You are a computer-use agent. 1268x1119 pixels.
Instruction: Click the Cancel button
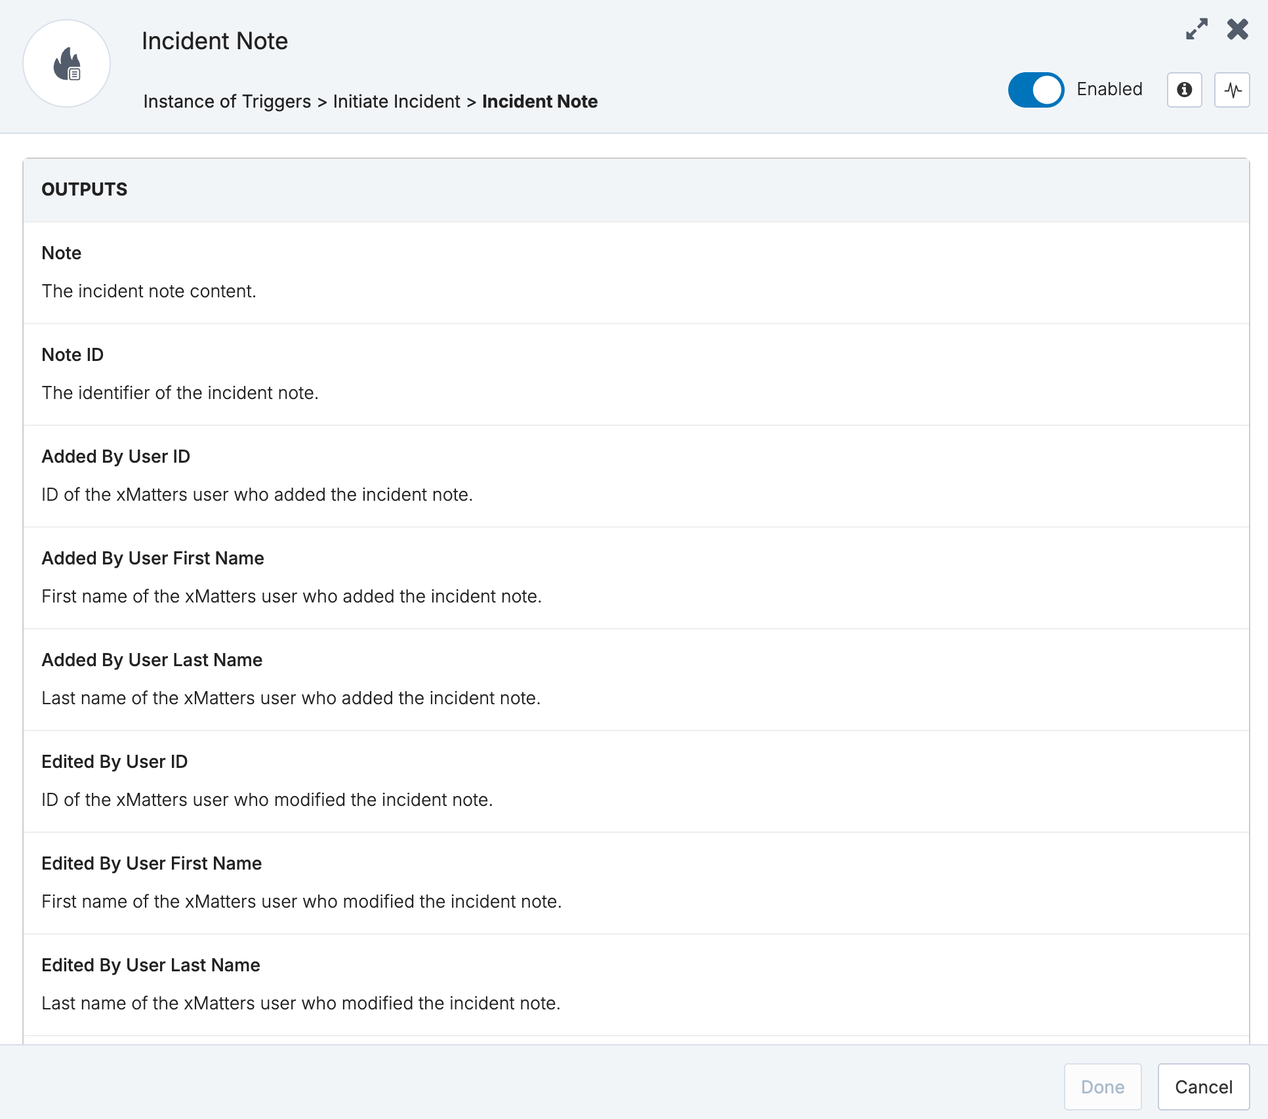[x=1204, y=1087]
